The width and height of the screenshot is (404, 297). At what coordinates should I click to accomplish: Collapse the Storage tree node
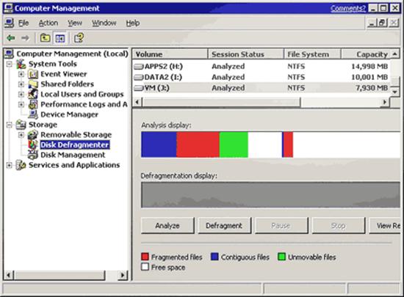click(10, 125)
